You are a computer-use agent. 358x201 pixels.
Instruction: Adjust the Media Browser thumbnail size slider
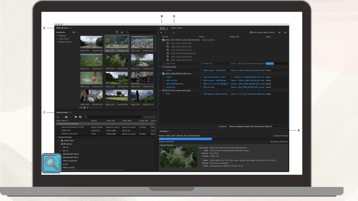88,107
